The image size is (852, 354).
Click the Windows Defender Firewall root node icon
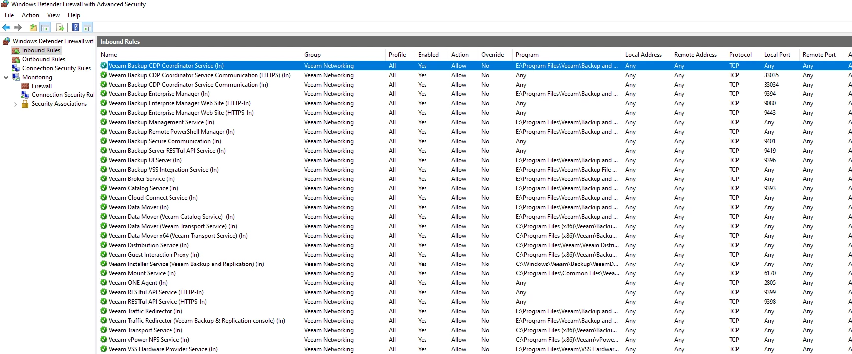tap(6, 41)
